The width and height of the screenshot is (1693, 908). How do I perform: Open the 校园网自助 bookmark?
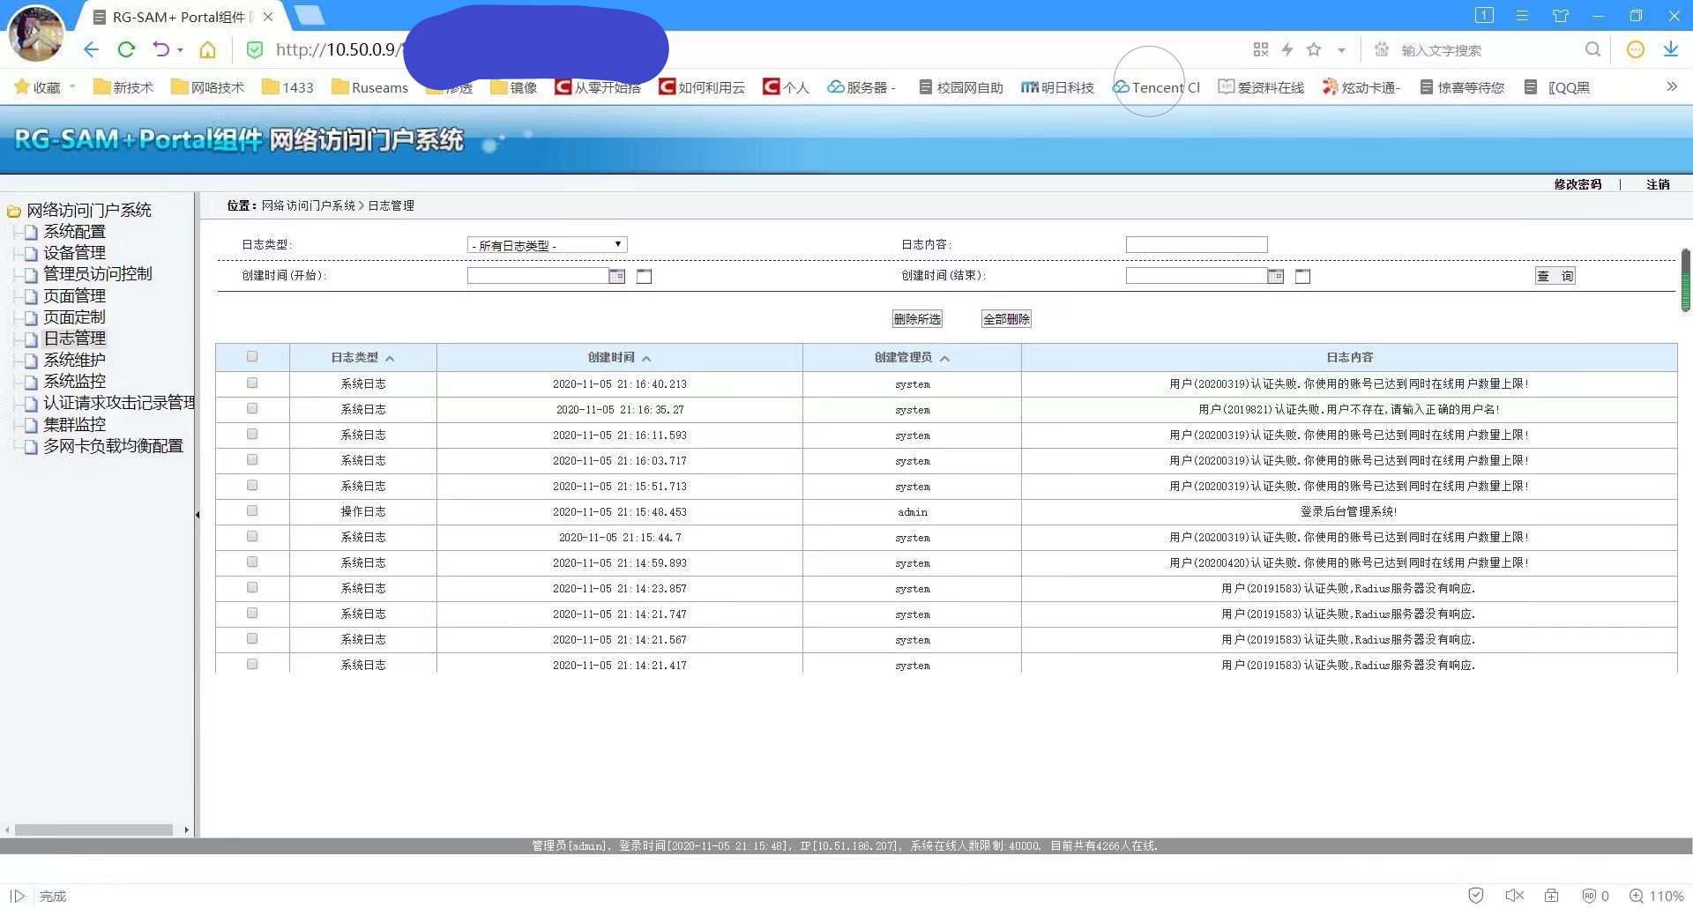[x=960, y=87]
